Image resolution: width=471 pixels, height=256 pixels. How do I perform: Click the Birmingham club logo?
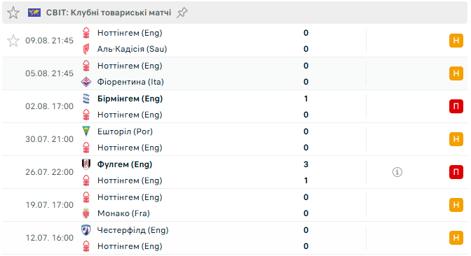pos(86,99)
